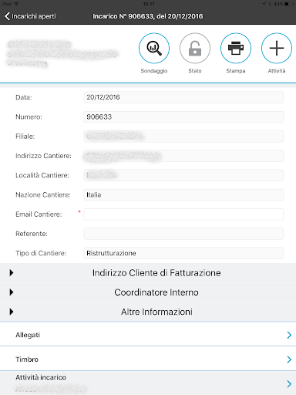This screenshot has height=395, width=296.
Task: Click the Timbro chevron arrow
Action: (289, 360)
